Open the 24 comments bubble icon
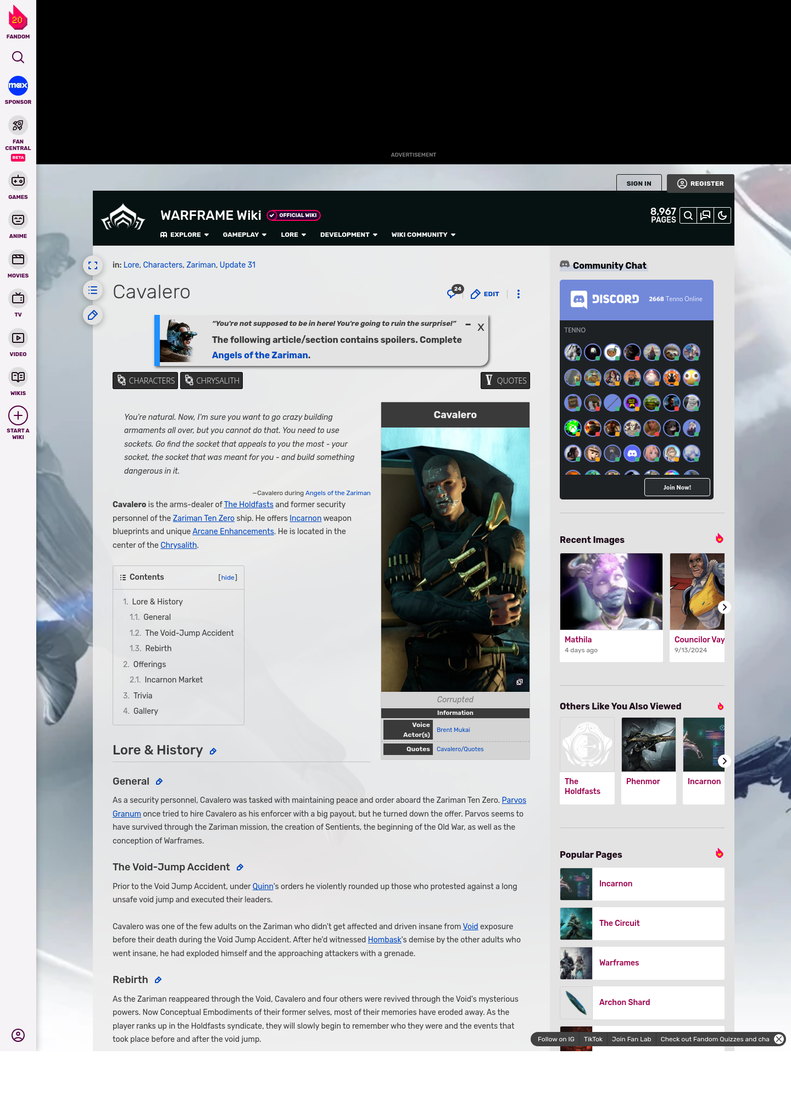This screenshot has height=1099, width=791. point(454,292)
